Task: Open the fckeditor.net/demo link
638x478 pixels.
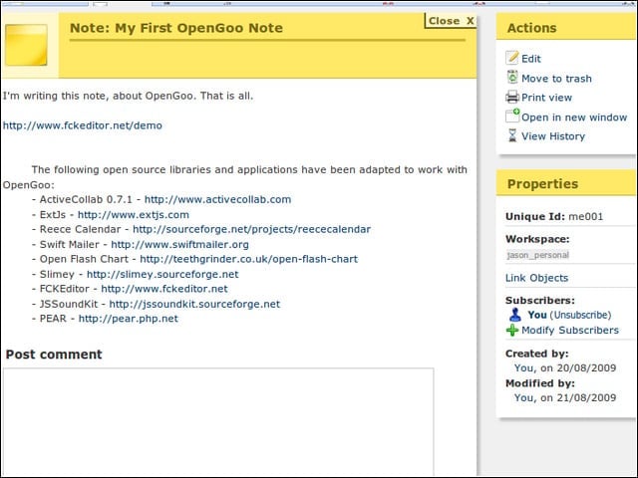Action: [x=83, y=125]
